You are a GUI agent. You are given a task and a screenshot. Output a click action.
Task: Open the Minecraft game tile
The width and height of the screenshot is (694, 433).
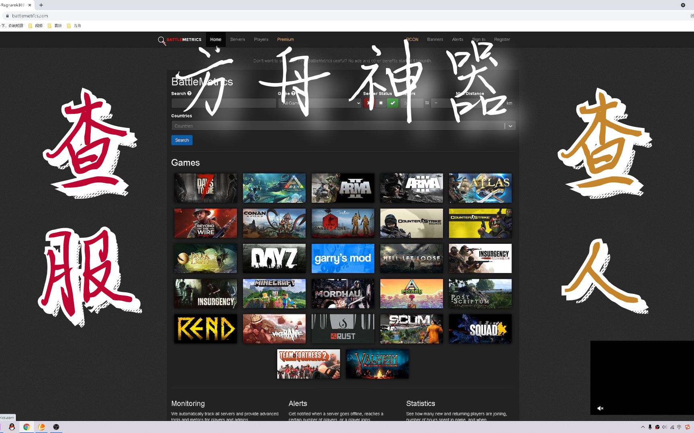tap(274, 294)
